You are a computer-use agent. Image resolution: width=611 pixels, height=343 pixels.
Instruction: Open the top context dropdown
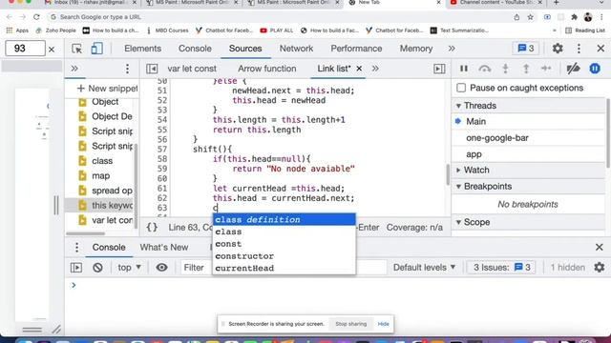tap(130, 268)
